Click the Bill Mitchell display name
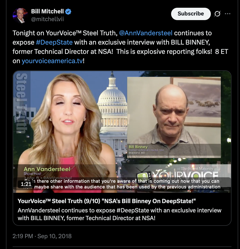This screenshot has height=249, width=240. point(47,11)
